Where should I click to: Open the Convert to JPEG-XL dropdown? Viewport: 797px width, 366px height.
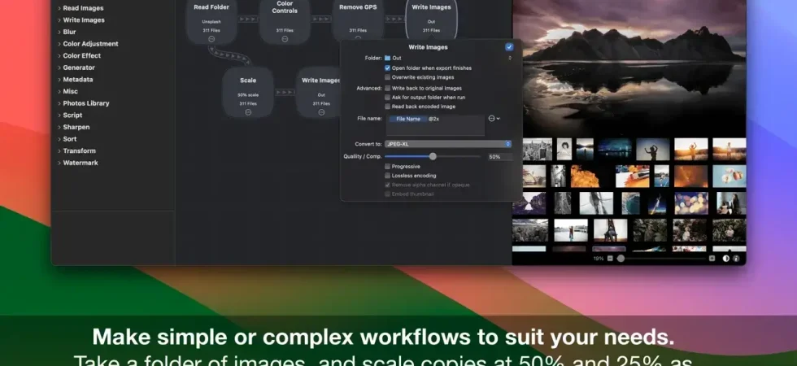[448, 144]
